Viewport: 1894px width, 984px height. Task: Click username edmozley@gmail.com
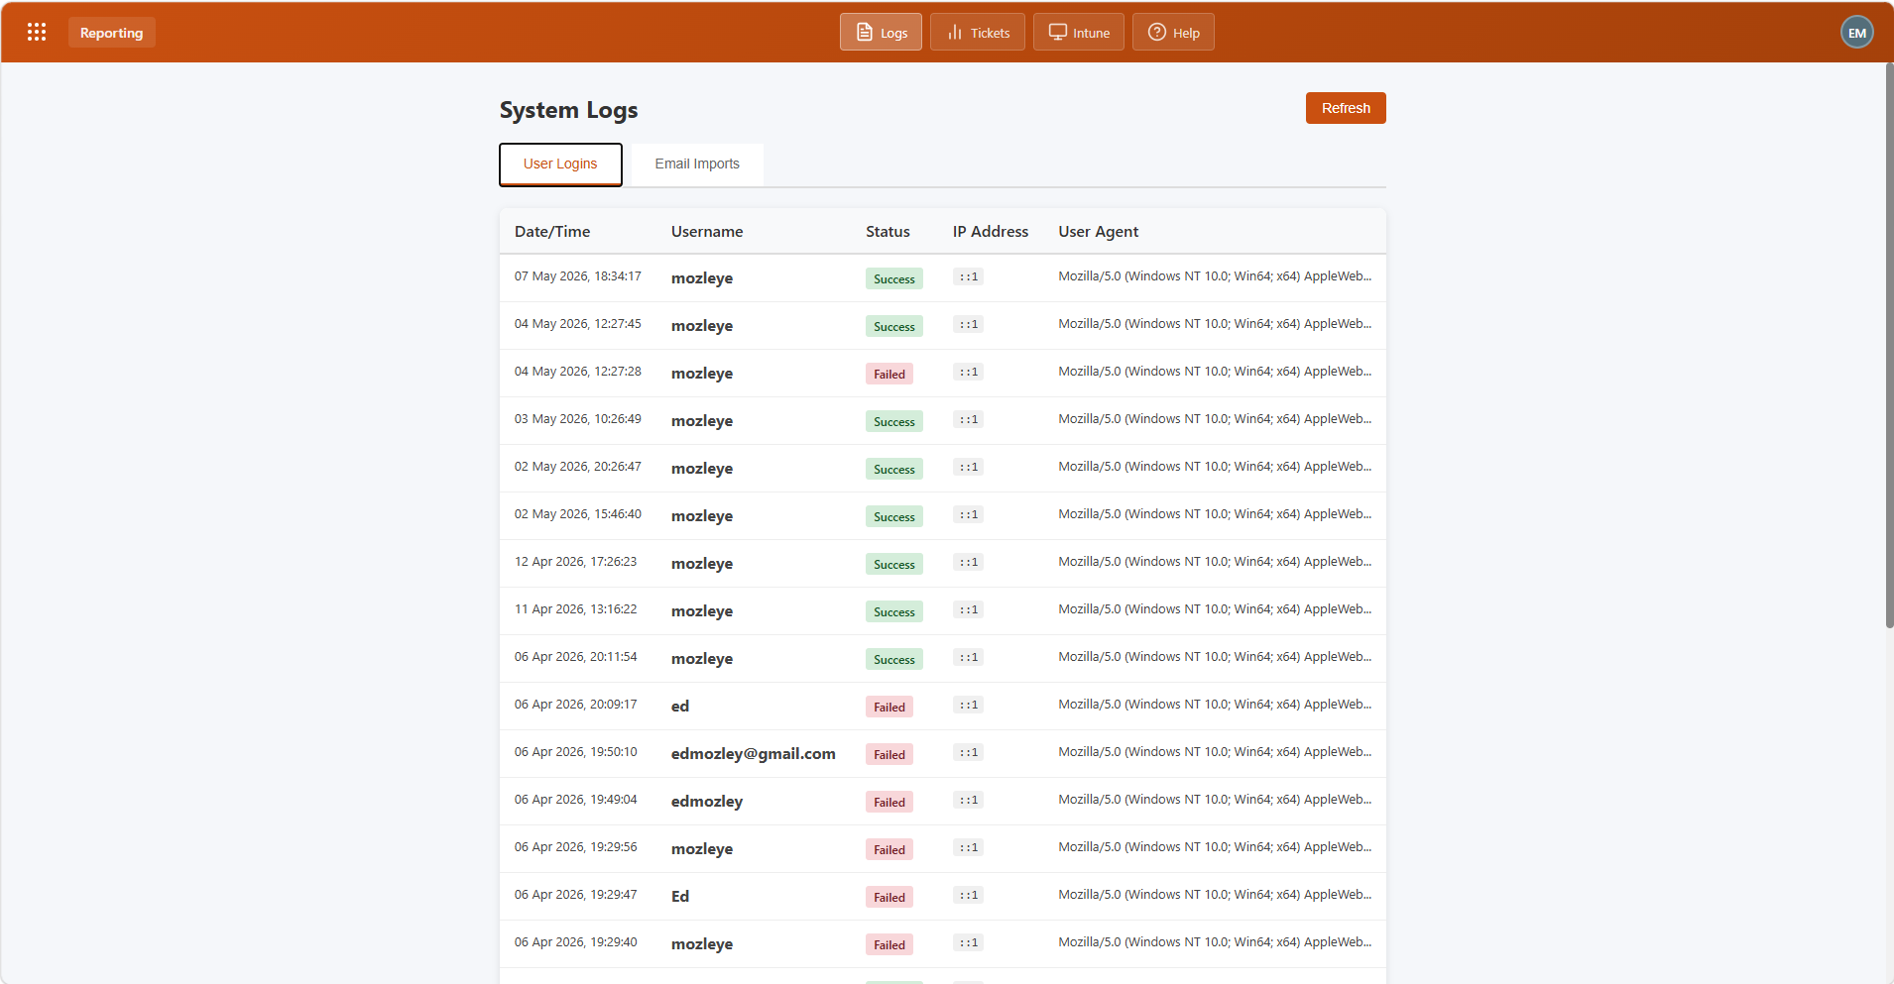pos(754,754)
